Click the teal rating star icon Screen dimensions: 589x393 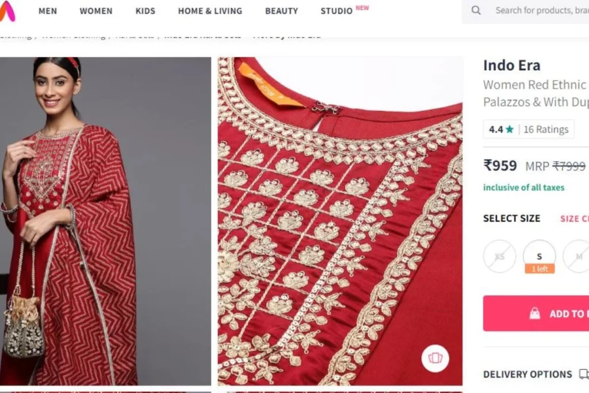tap(510, 129)
